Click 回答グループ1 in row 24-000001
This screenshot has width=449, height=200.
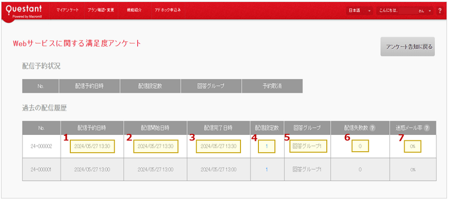pos(307,170)
